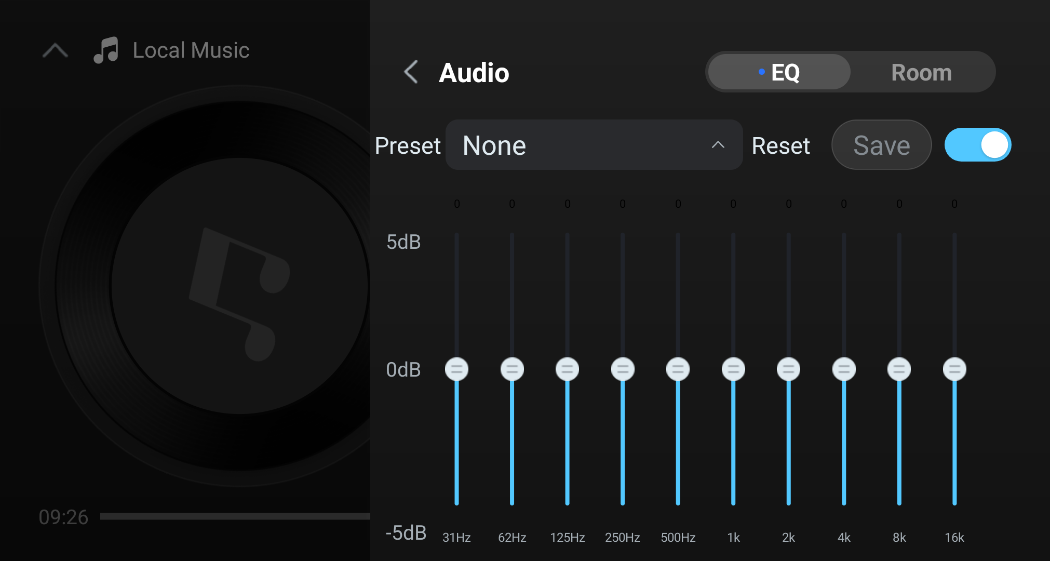Image resolution: width=1050 pixels, height=561 pixels.
Task: Click the 4k band slider handle
Action: point(844,369)
